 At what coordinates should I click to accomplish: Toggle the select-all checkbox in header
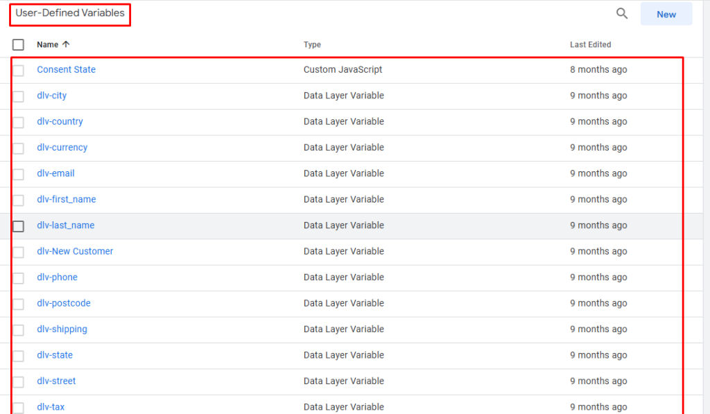click(19, 45)
